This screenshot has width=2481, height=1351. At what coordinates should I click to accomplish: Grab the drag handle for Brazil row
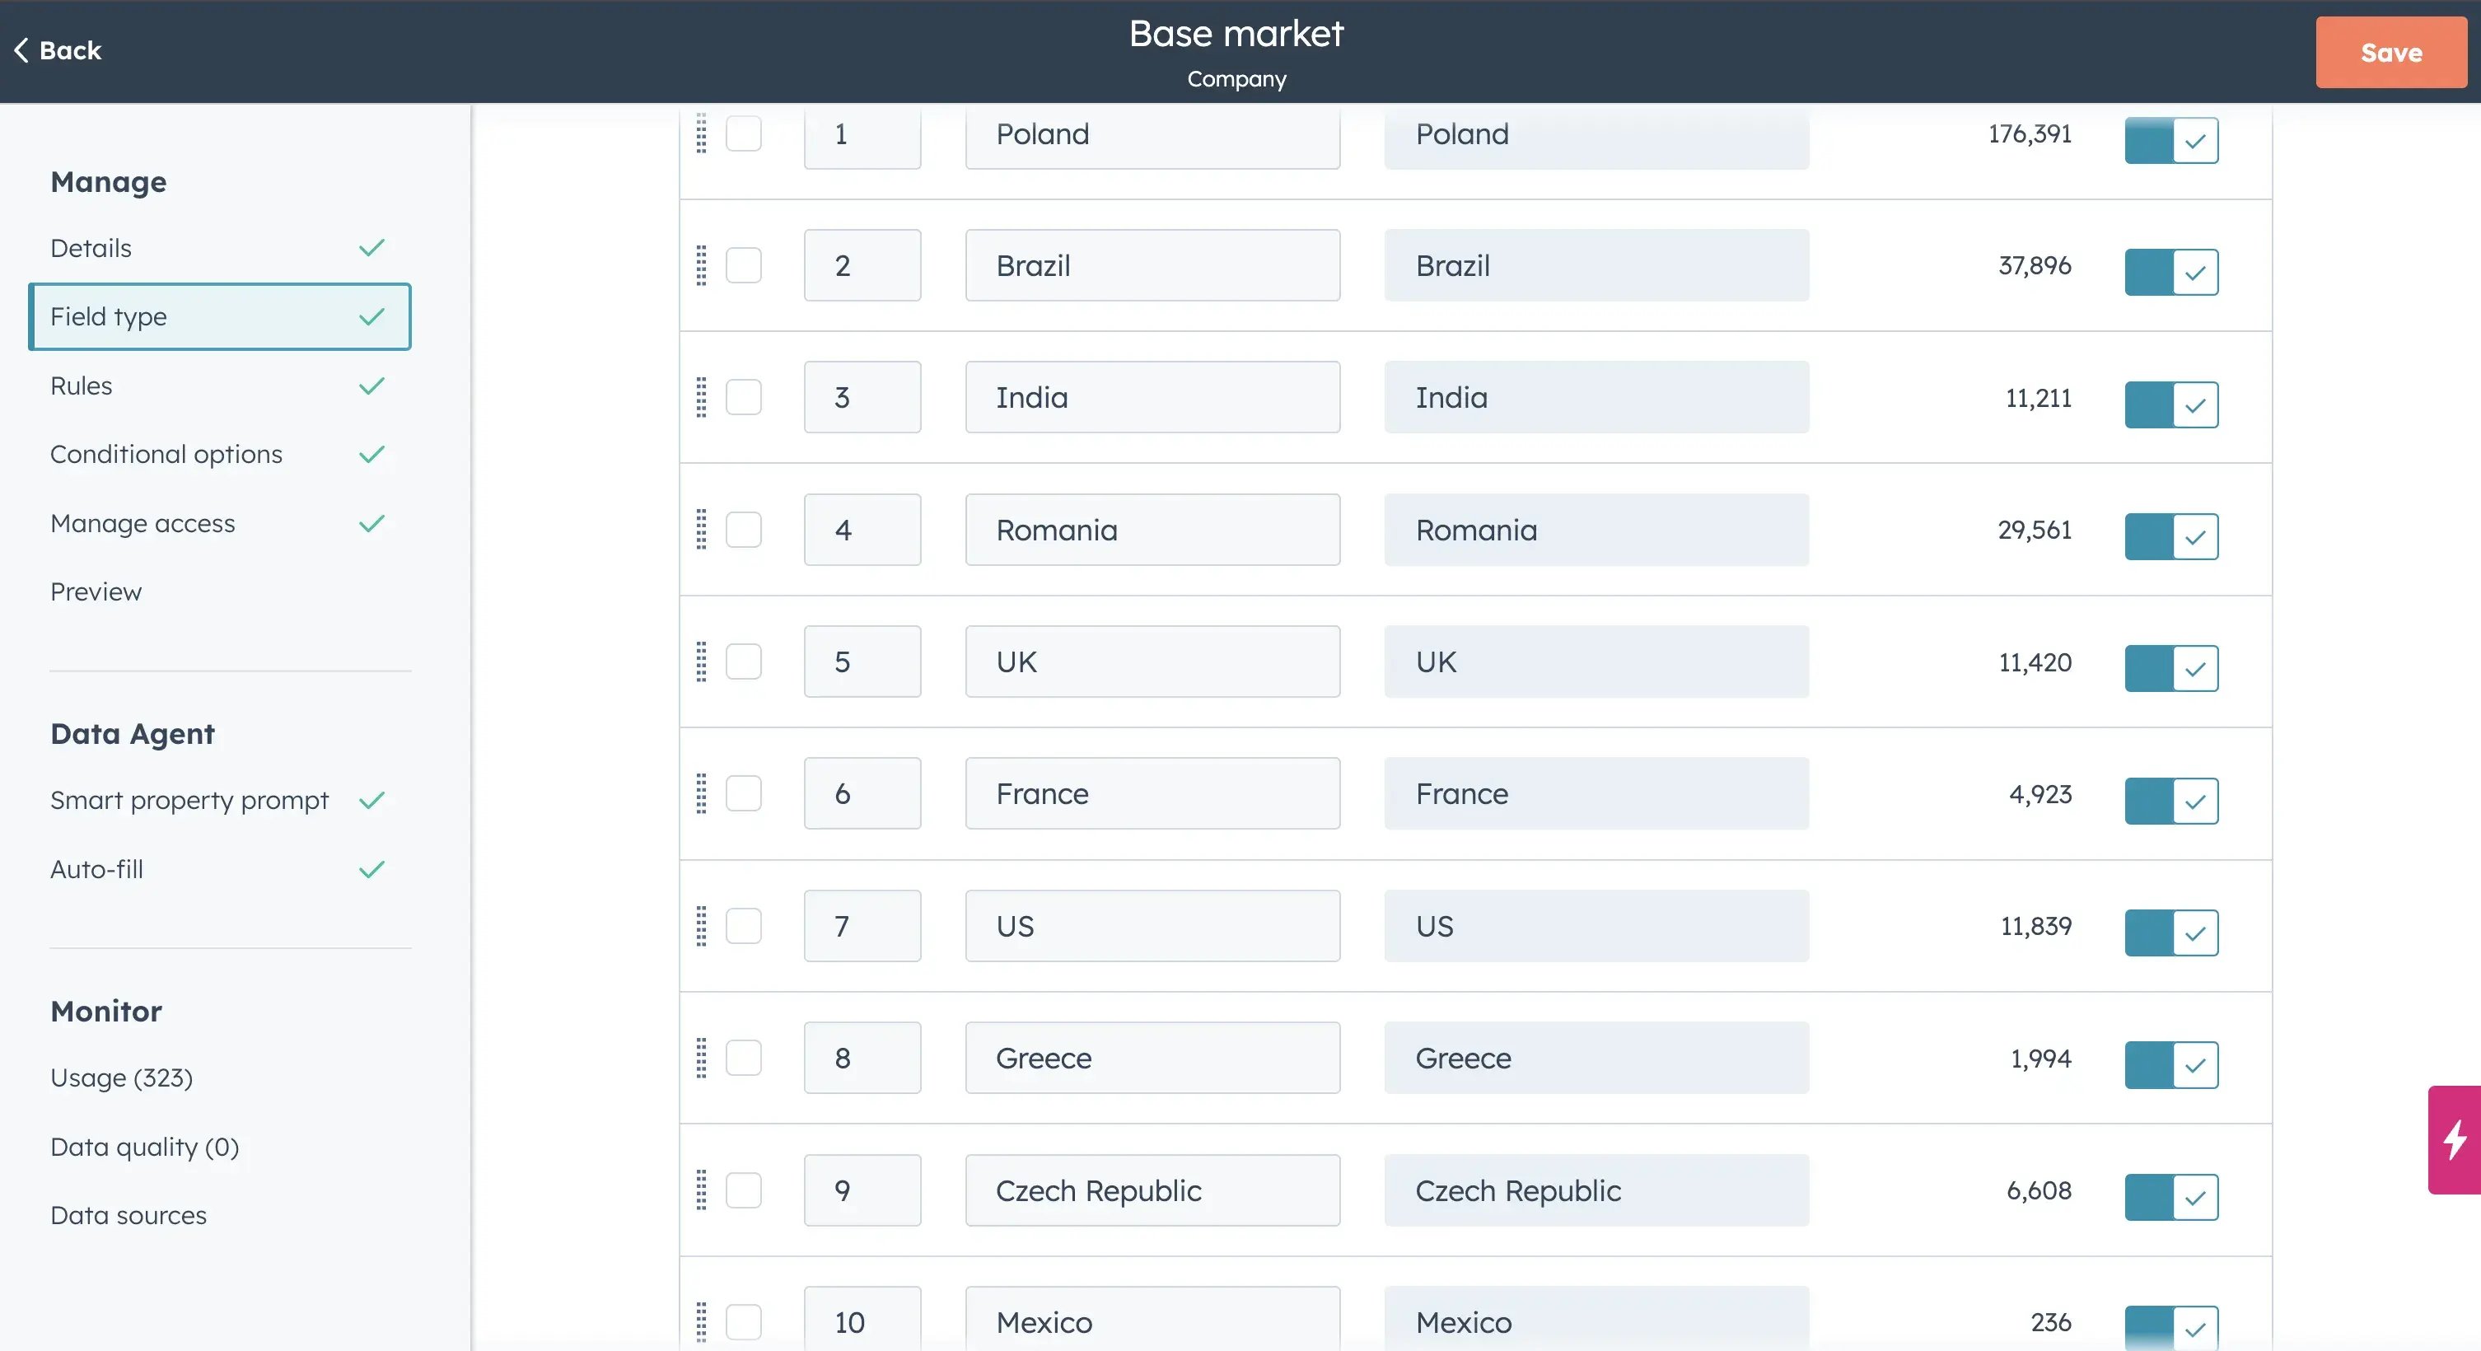click(x=701, y=266)
